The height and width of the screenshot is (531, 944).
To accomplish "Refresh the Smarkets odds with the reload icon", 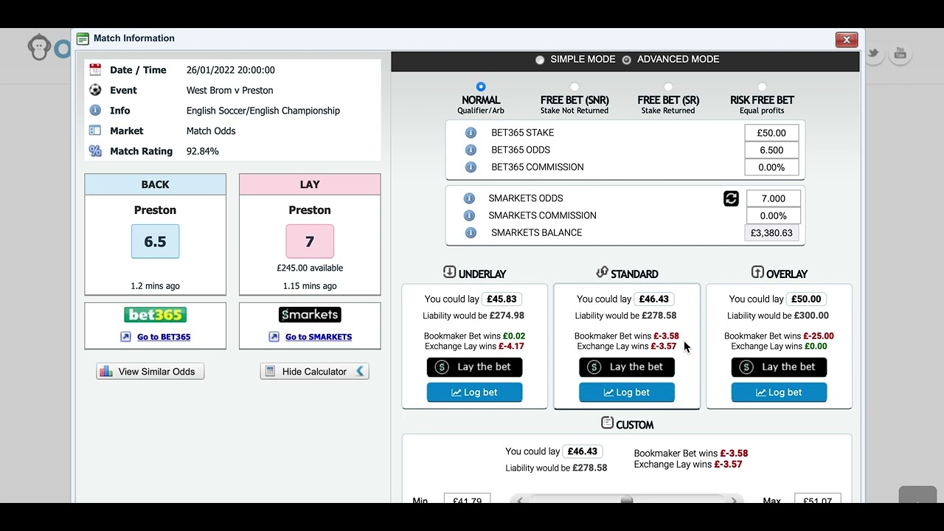I will tap(731, 198).
